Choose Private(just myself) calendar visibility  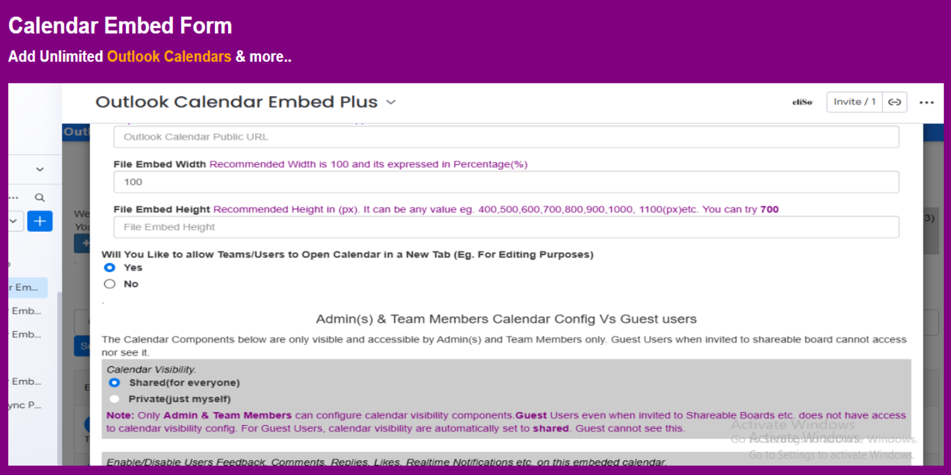pyautogui.click(x=114, y=399)
